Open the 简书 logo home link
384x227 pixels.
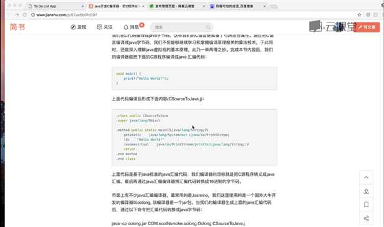pos(17,27)
